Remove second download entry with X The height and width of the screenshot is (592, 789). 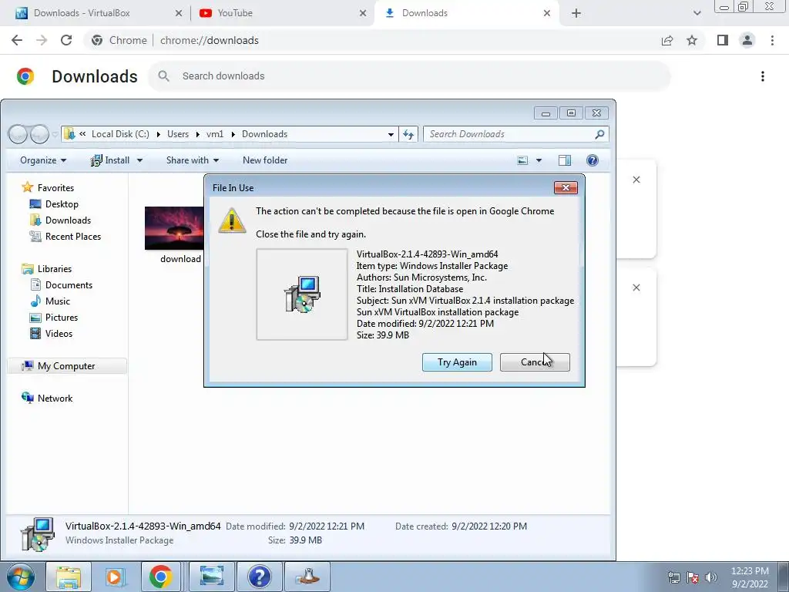pyautogui.click(x=636, y=288)
